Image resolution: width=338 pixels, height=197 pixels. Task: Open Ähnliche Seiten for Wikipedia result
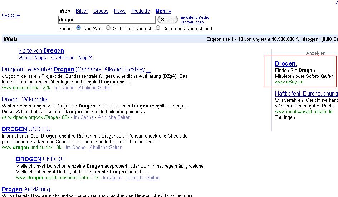point(114,117)
